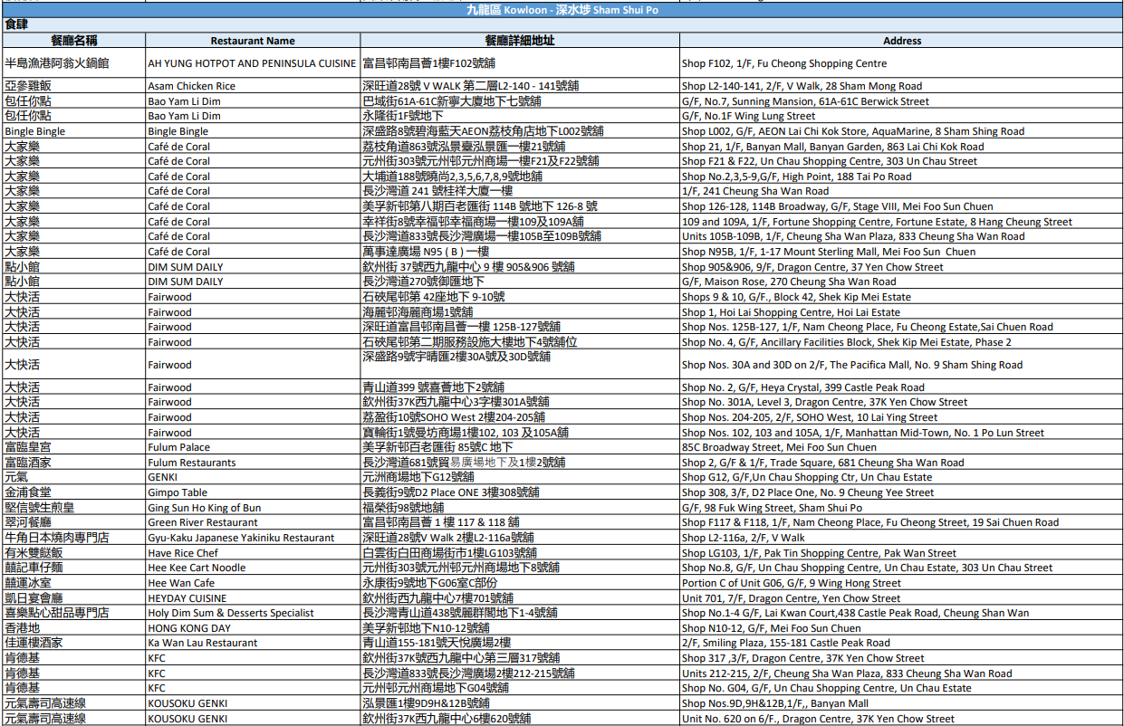
Task: Click the GENKI restaurant name cell
Action: (x=253, y=477)
